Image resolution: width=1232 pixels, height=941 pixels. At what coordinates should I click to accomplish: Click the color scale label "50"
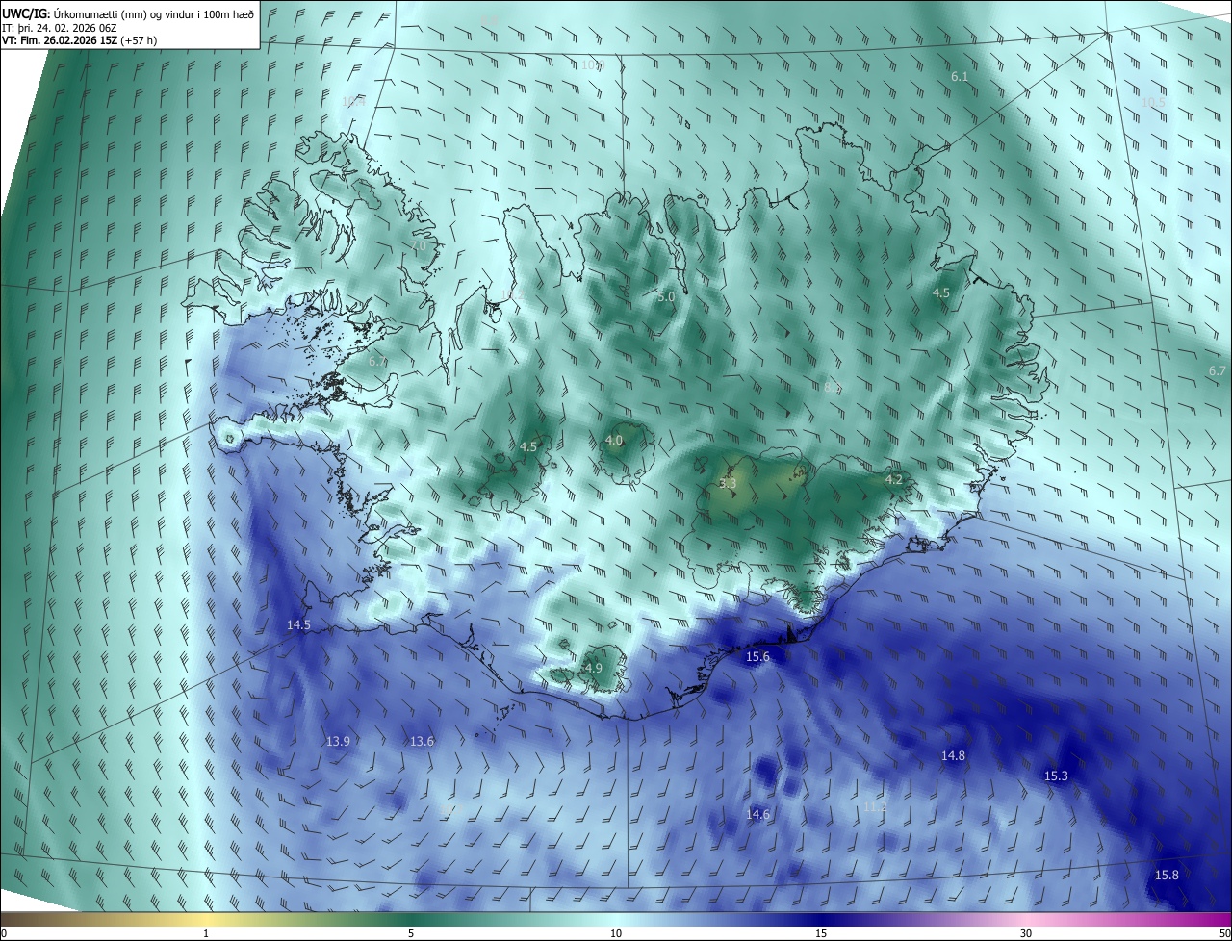pos(1224,933)
